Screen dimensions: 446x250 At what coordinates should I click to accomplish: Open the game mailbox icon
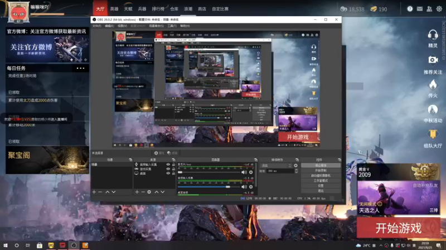[x=420, y=9]
